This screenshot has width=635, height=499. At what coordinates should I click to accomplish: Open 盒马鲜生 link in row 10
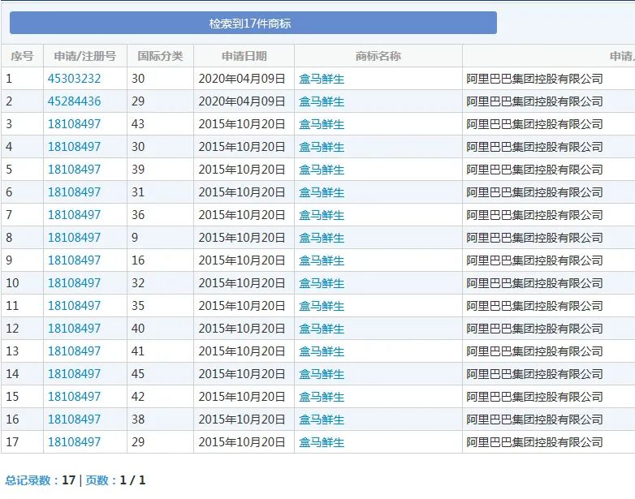322,283
